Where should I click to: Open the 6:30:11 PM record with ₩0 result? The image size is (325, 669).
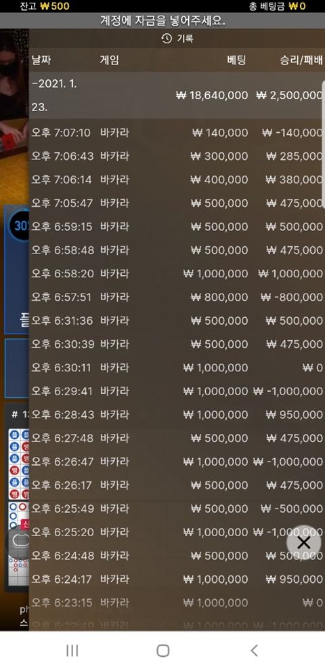tap(177, 367)
